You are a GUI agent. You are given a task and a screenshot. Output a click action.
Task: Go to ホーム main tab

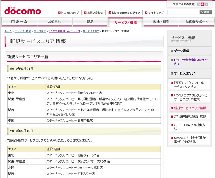[19, 22]
